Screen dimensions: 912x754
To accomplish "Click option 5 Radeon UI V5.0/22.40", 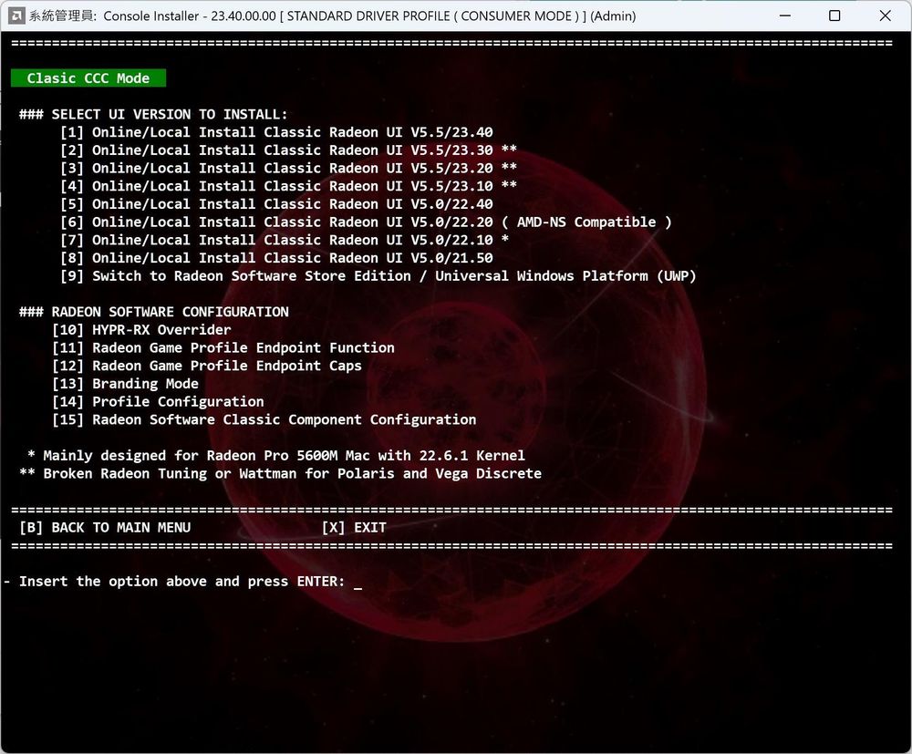I will (276, 204).
